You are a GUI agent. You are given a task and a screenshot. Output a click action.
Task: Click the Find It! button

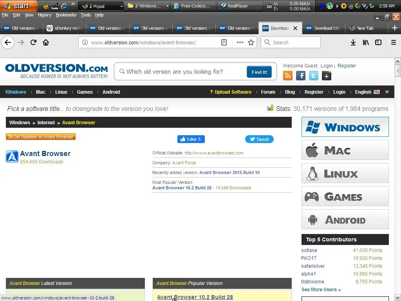pyautogui.click(x=259, y=72)
